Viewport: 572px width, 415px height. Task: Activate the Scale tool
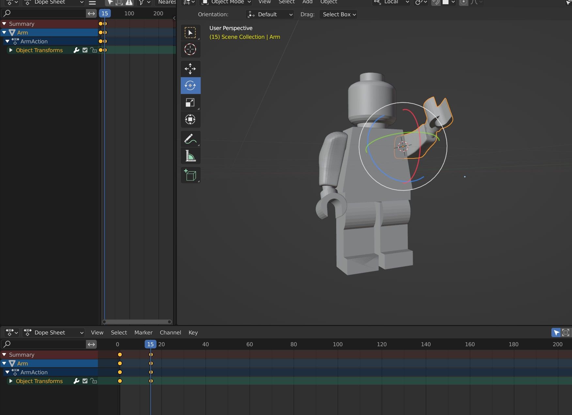tap(191, 102)
